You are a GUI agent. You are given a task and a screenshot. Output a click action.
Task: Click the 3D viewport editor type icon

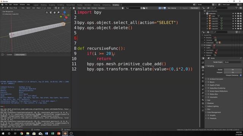(x=3, y=8)
